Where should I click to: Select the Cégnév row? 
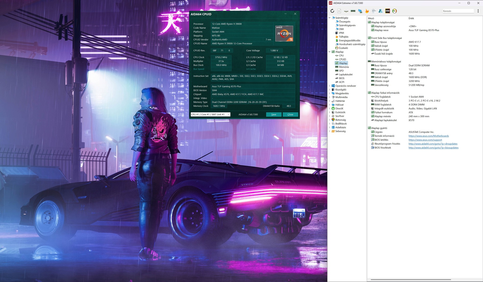425,132
